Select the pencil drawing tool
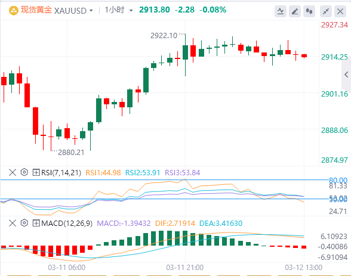Viewport: 351px width, 276px height. pyautogui.click(x=295, y=11)
